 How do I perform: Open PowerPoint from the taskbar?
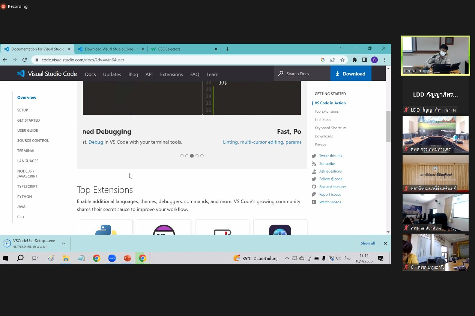(x=127, y=258)
